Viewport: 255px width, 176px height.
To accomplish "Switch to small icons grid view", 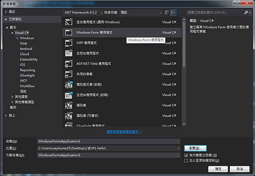I will 167,12.
